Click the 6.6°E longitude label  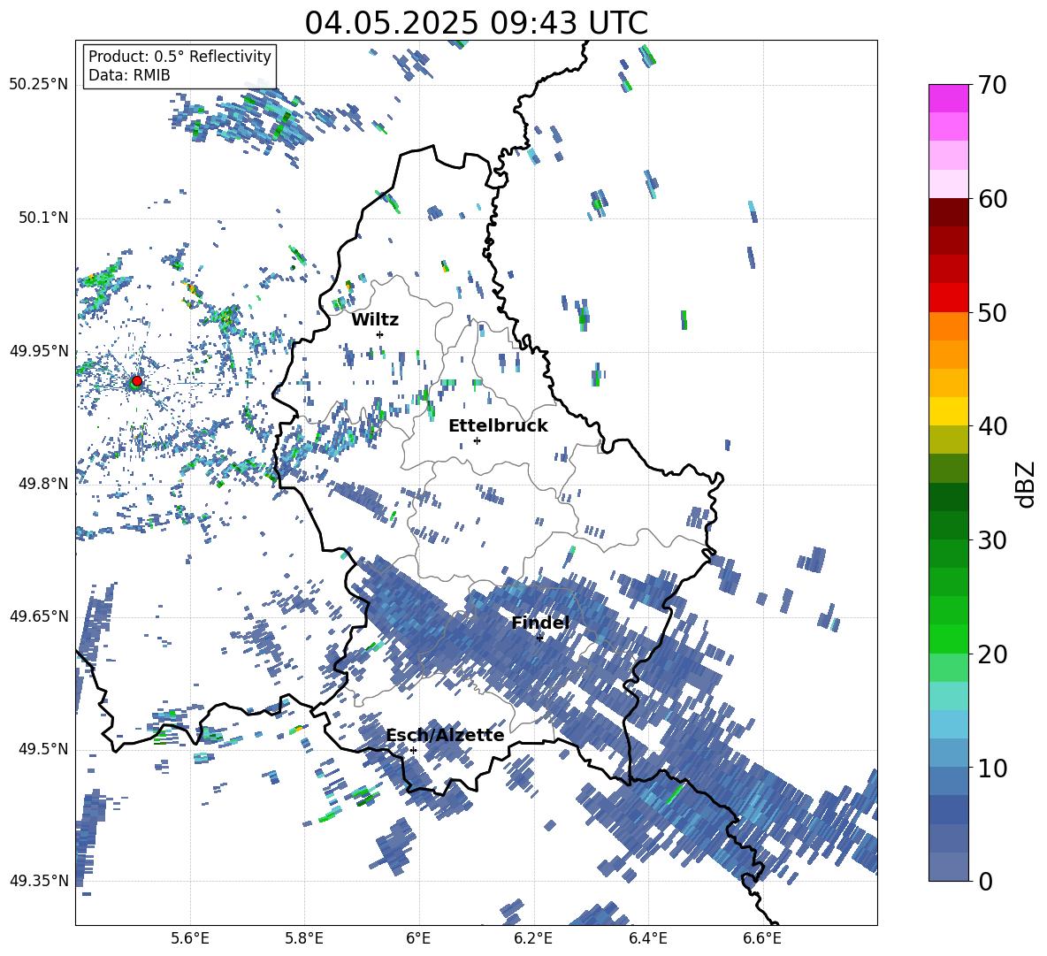tap(762, 938)
